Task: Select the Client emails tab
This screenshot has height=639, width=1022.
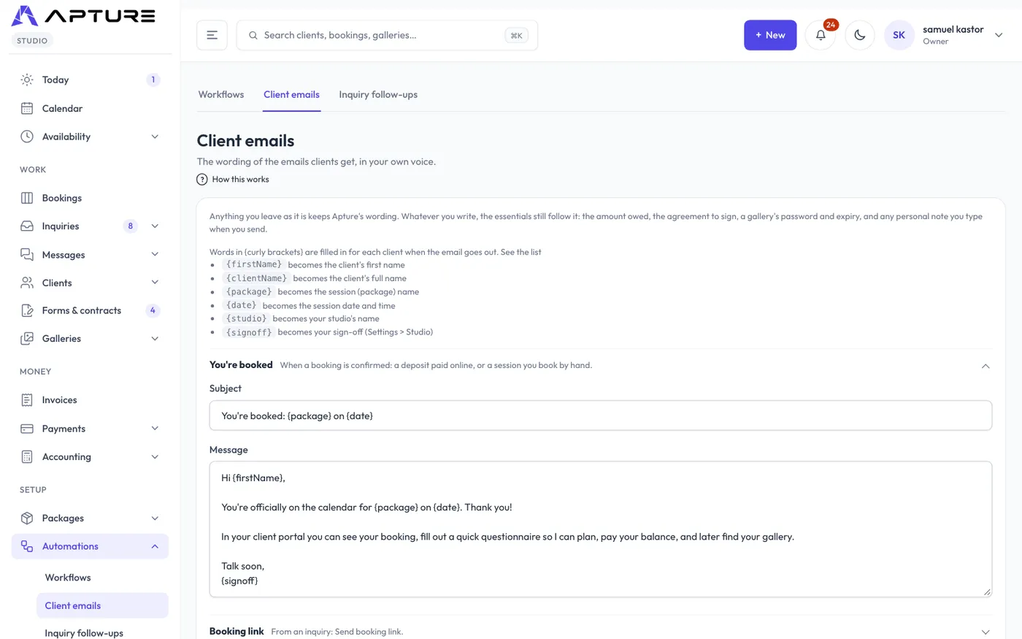Action: (291, 94)
